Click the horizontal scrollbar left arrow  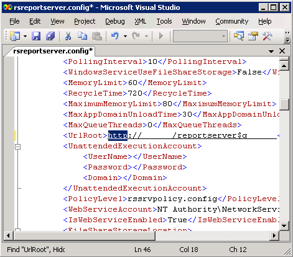8,235
